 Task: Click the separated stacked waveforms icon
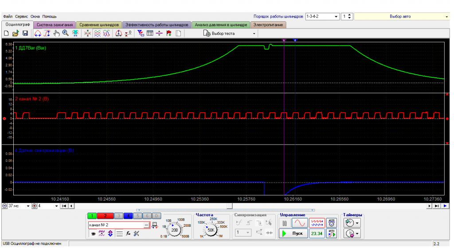pos(97,34)
